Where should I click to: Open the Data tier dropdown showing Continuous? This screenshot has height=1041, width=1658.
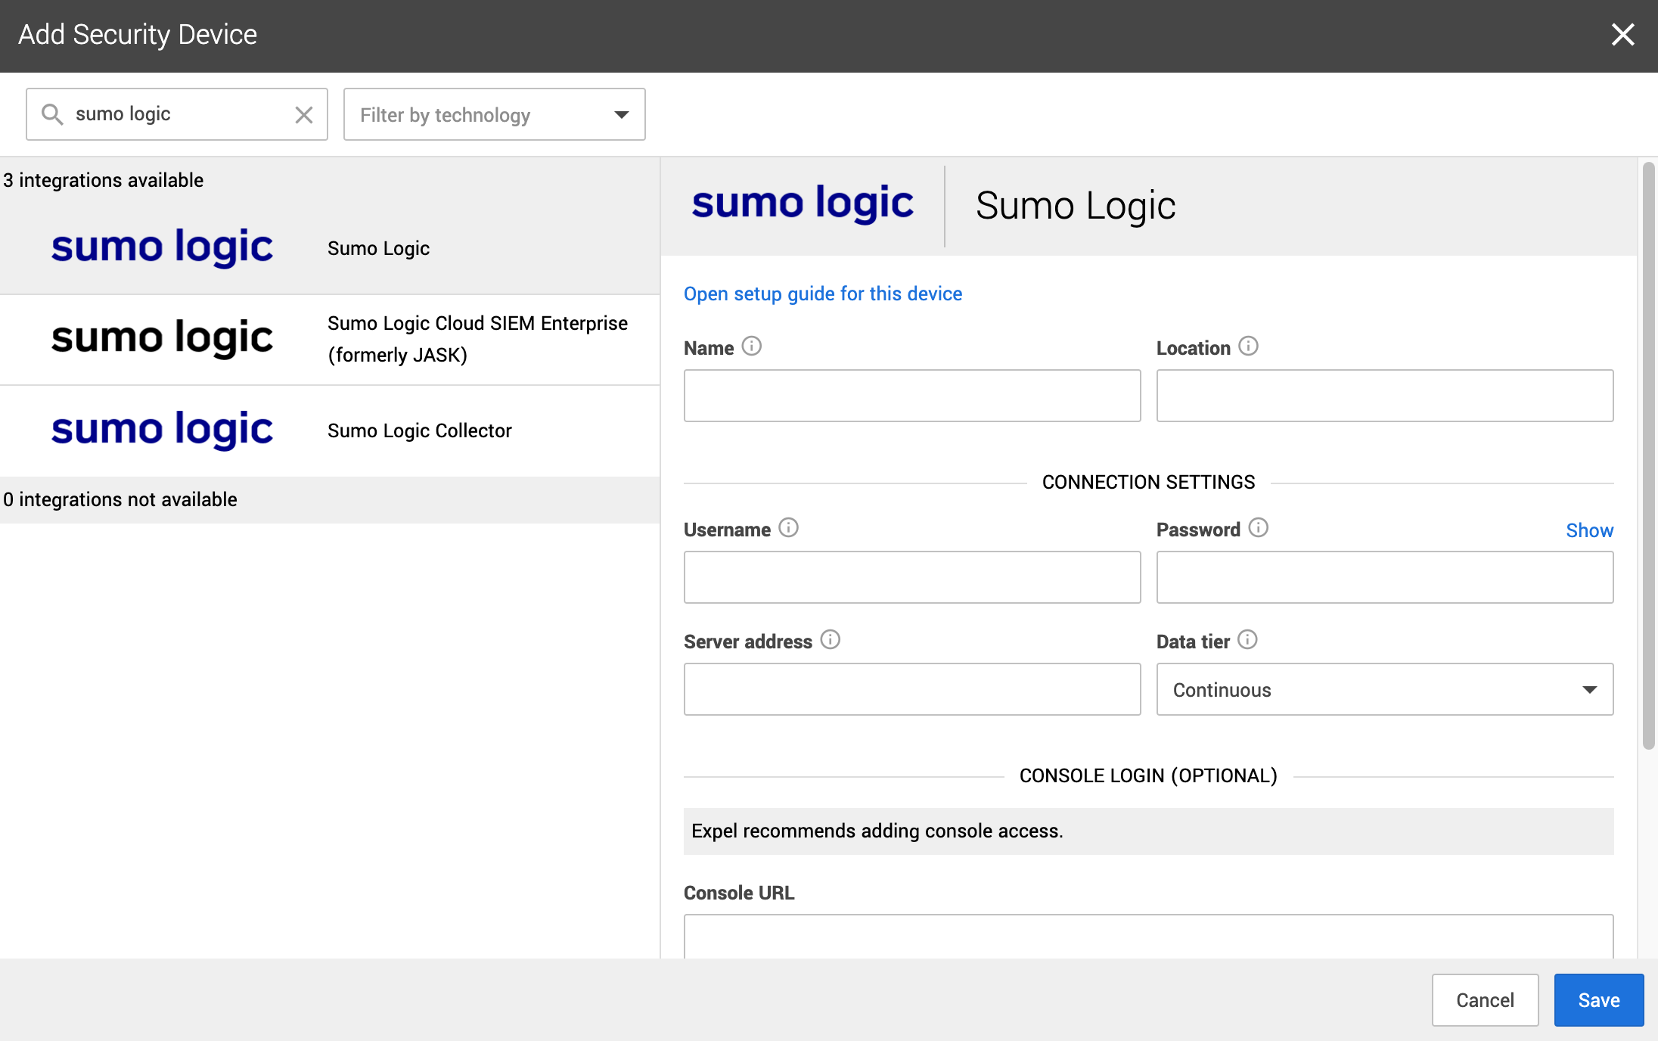click(1383, 689)
